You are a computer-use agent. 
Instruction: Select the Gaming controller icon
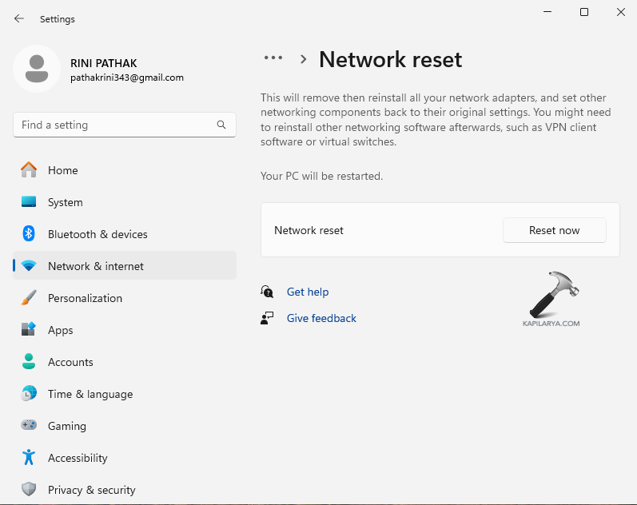pyautogui.click(x=29, y=426)
